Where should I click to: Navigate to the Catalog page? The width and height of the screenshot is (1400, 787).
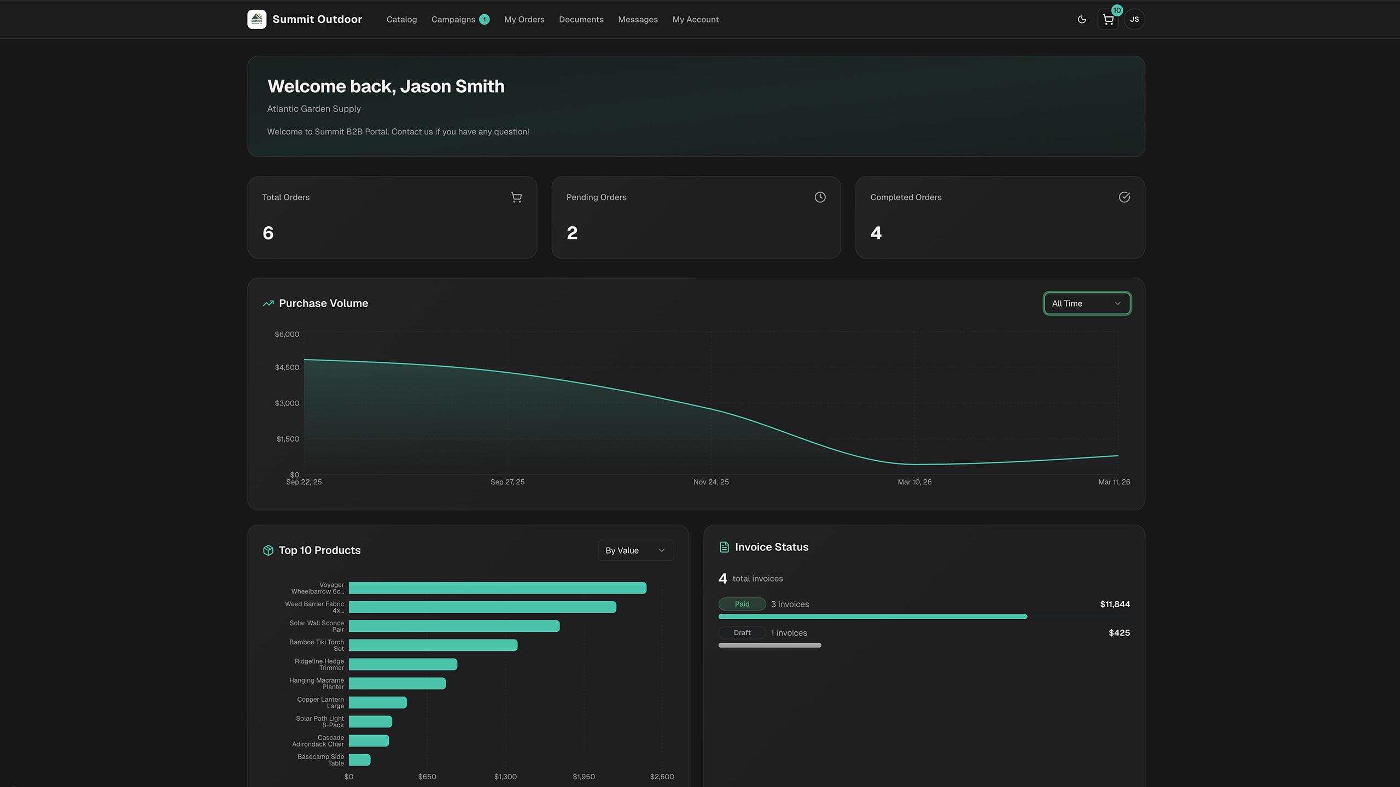tap(401, 19)
